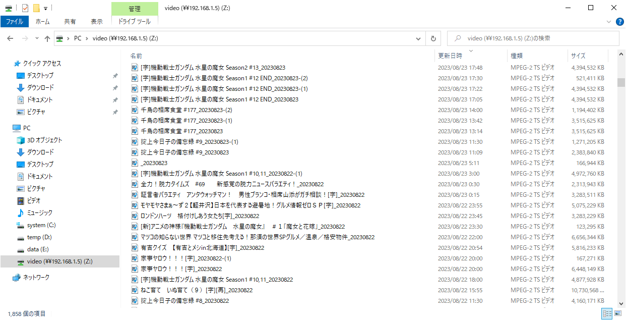Select the 管理 contextual tab header

pos(135,9)
